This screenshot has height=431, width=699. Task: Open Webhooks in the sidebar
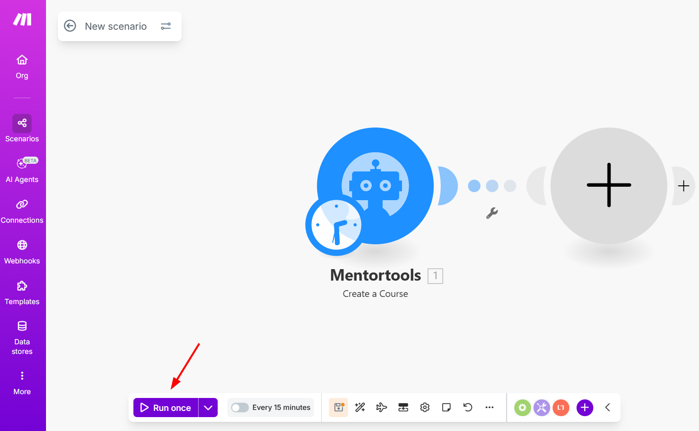coord(22,252)
